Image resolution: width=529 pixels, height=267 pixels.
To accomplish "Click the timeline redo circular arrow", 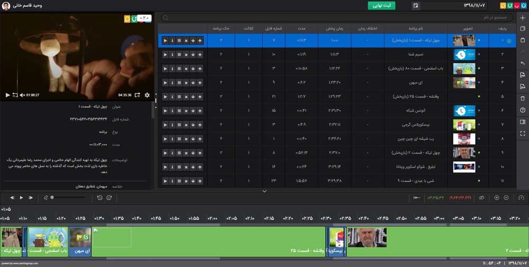I will coord(109,198).
